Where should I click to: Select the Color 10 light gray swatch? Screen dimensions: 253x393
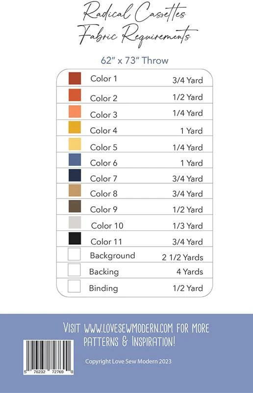tap(75, 223)
